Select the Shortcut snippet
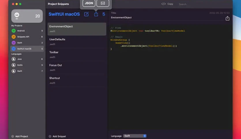Screen dimensions: 241x139 pyautogui.click(x=77, y=80)
